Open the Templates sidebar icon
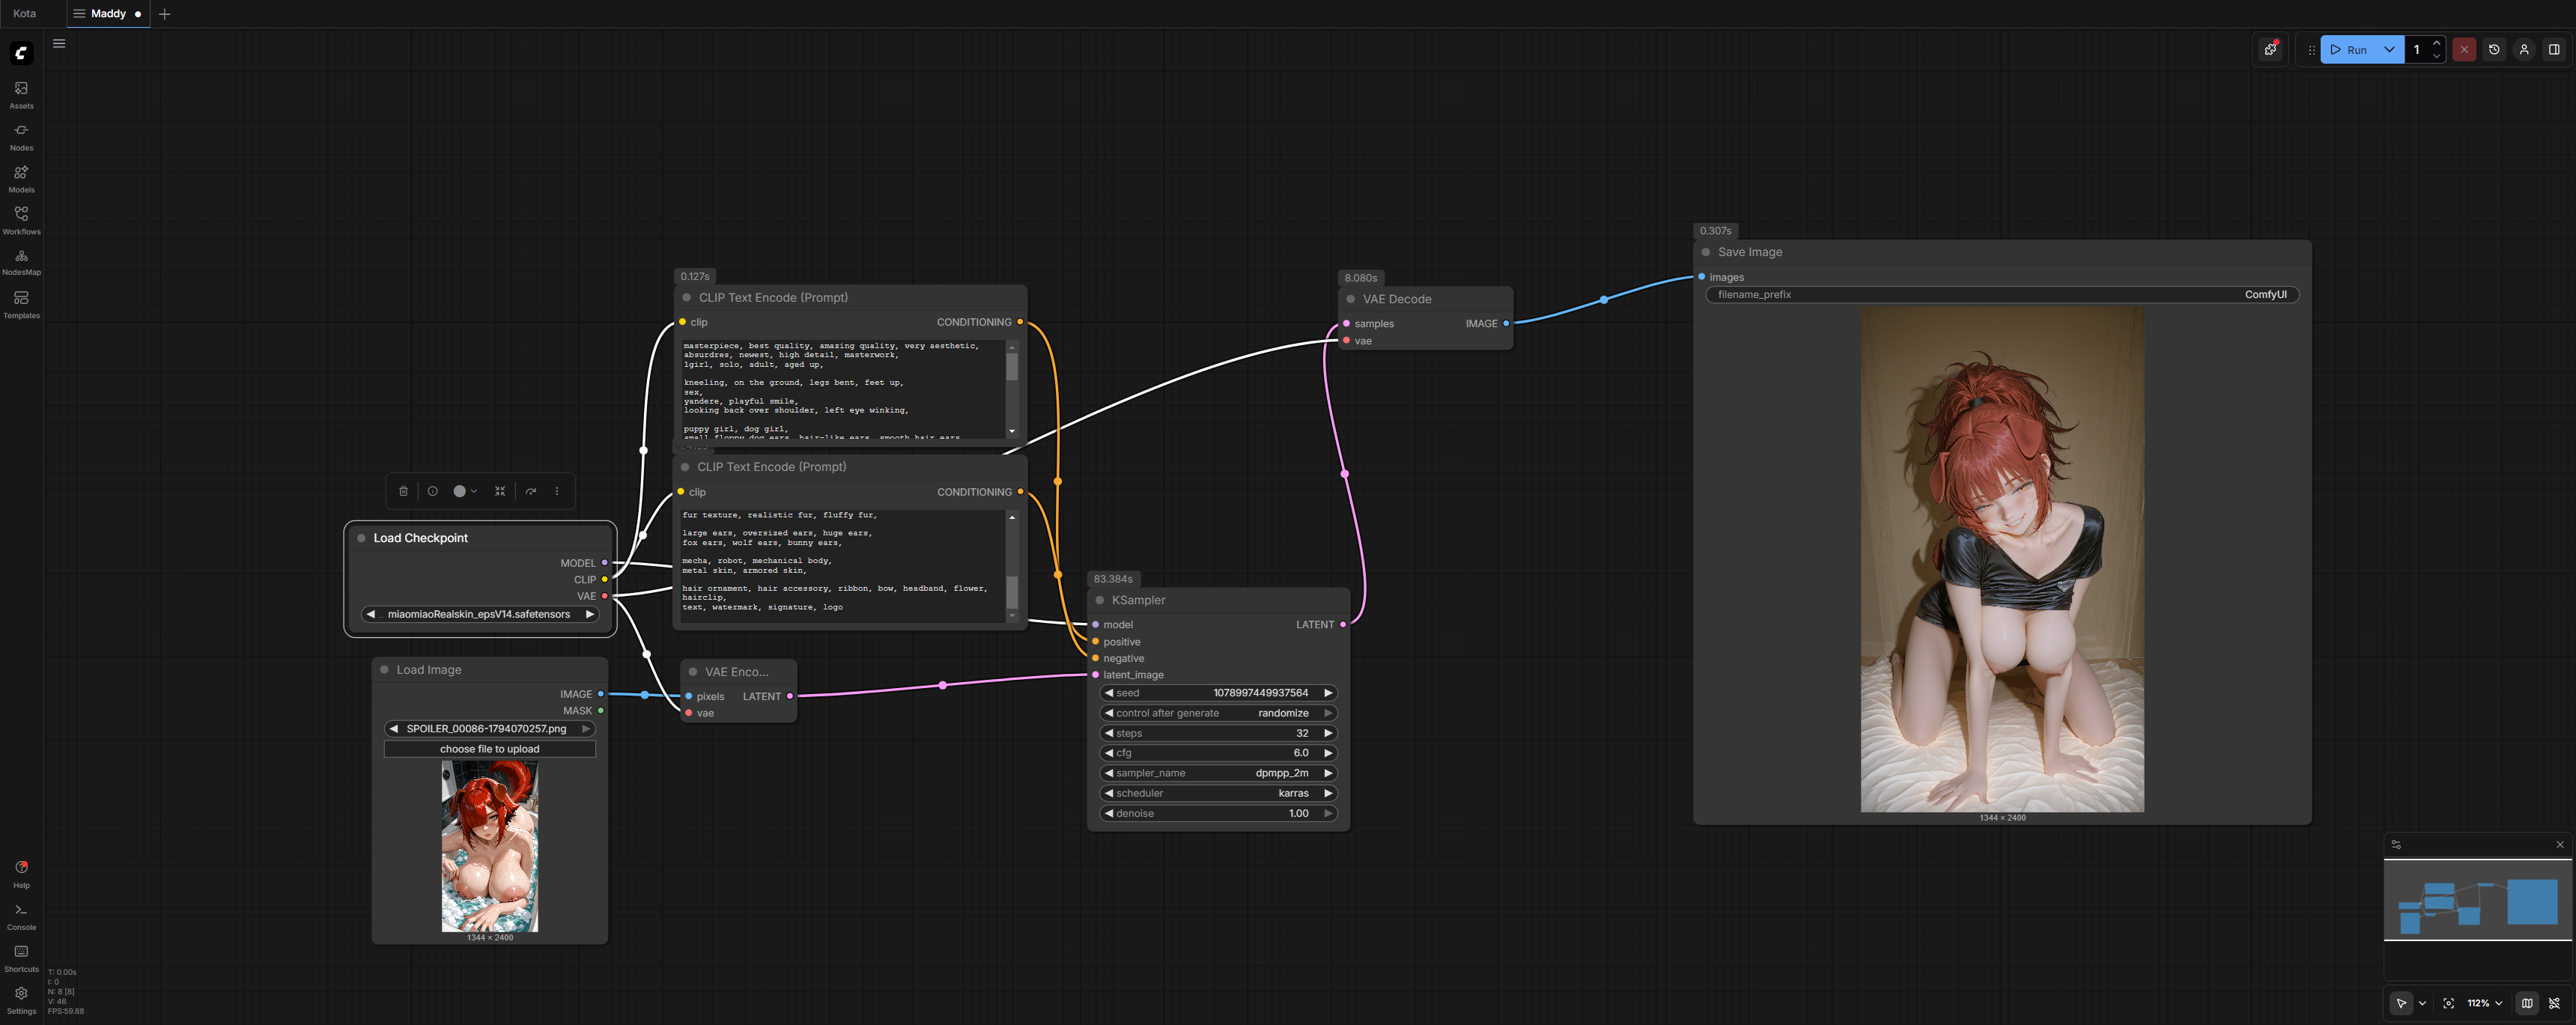 click(21, 303)
